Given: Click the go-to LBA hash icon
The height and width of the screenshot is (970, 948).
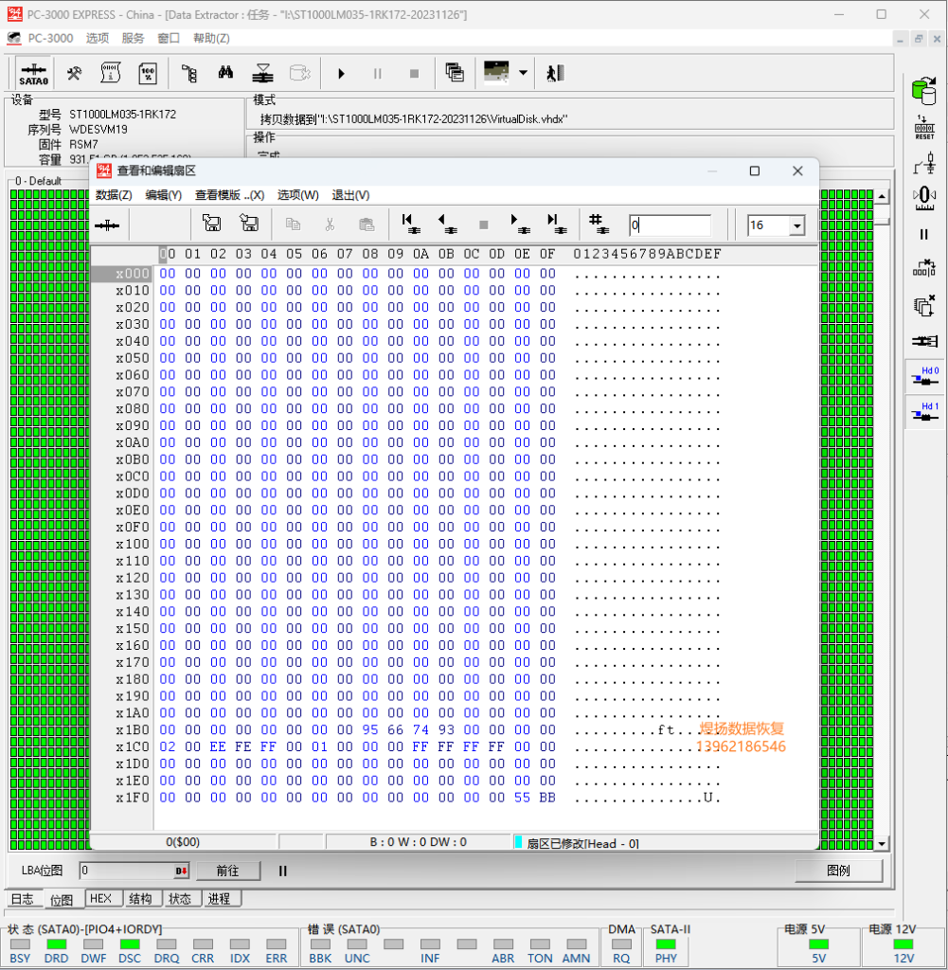Looking at the screenshot, I should pos(598,224).
